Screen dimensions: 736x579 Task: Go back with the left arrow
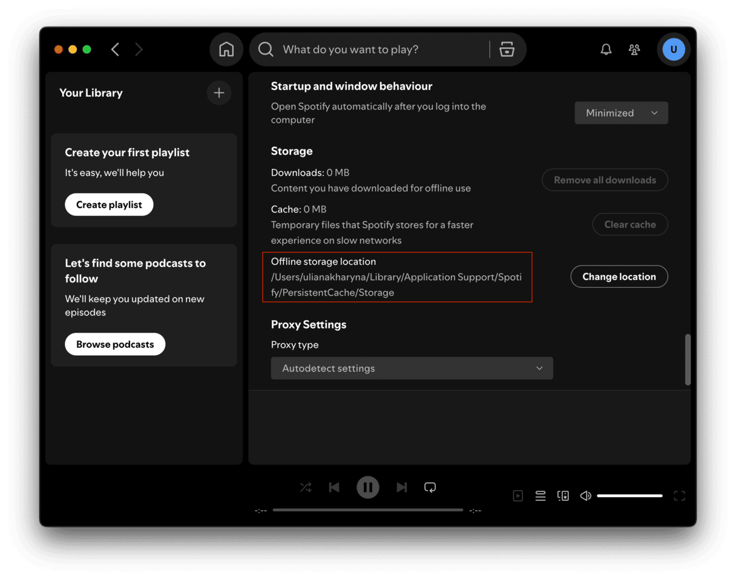tap(115, 50)
